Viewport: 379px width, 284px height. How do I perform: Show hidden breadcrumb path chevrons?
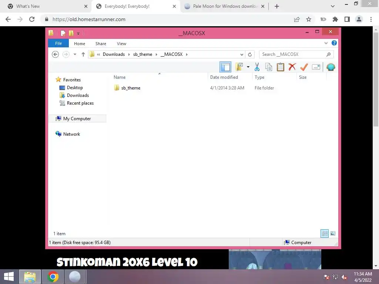pyautogui.click(x=98, y=54)
